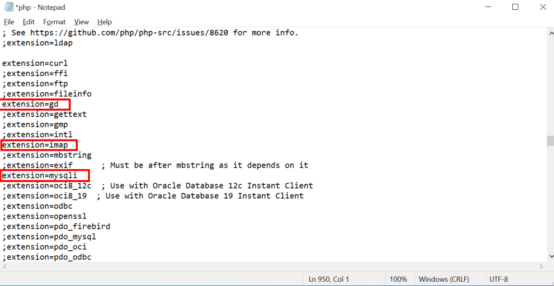Close the php Notepad window
The height and width of the screenshot is (286, 554).
(x=543, y=7)
